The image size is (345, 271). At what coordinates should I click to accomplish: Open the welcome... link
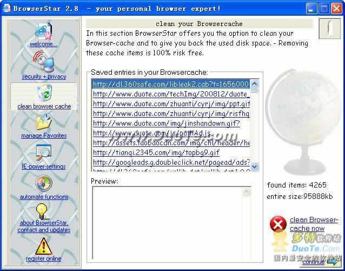[44, 44]
